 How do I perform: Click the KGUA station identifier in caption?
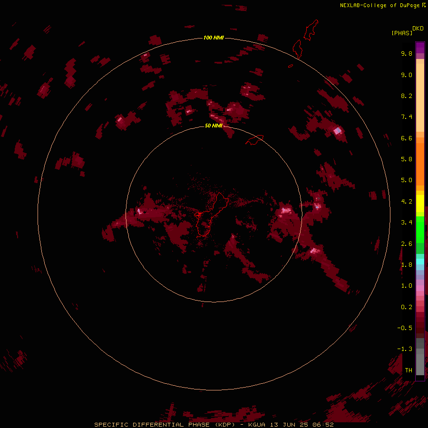(x=257, y=425)
